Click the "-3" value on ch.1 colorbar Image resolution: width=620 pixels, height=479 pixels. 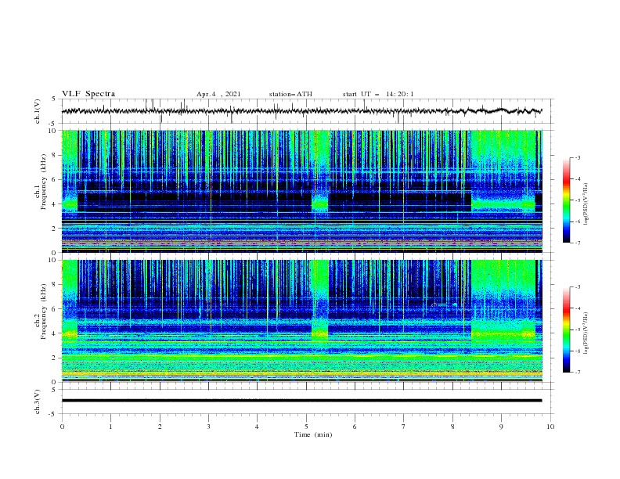577,157
